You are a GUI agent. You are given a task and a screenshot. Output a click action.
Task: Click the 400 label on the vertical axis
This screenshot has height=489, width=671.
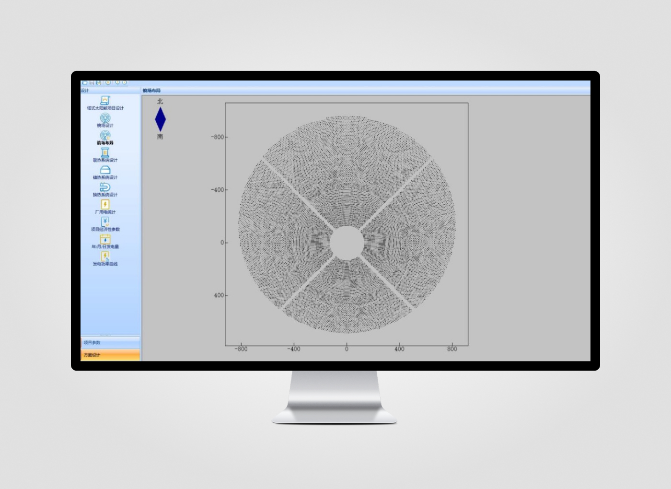pyautogui.click(x=219, y=295)
